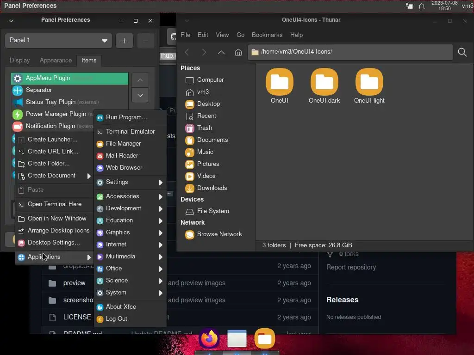Launch Terminal Emulator from menu

[x=130, y=132]
